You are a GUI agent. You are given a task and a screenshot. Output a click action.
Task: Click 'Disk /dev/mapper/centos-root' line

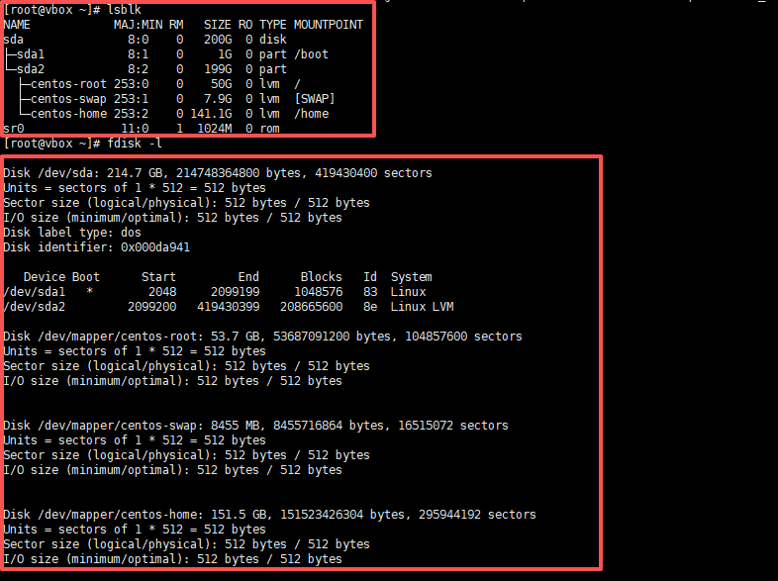click(262, 337)
